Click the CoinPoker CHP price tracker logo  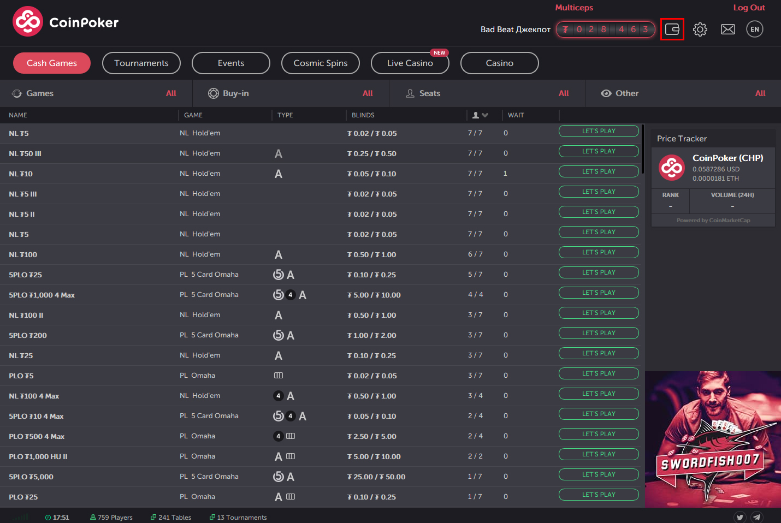(x=671, y=168)
